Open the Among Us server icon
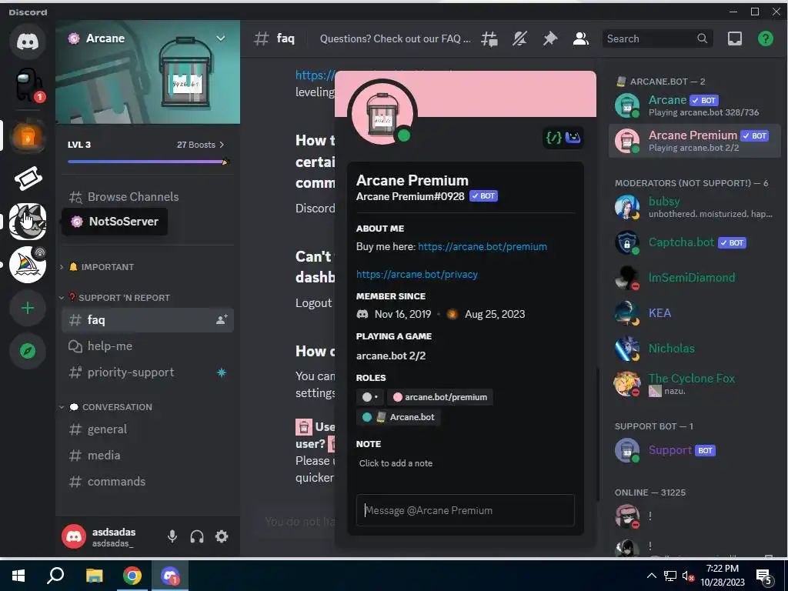The width and height of the screenshot is (788, 591). point(28,85)
